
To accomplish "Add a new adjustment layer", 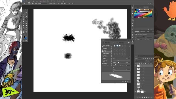I will 144,97.
